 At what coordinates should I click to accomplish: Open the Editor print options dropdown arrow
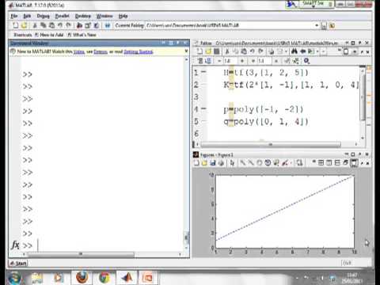point(286,51)
